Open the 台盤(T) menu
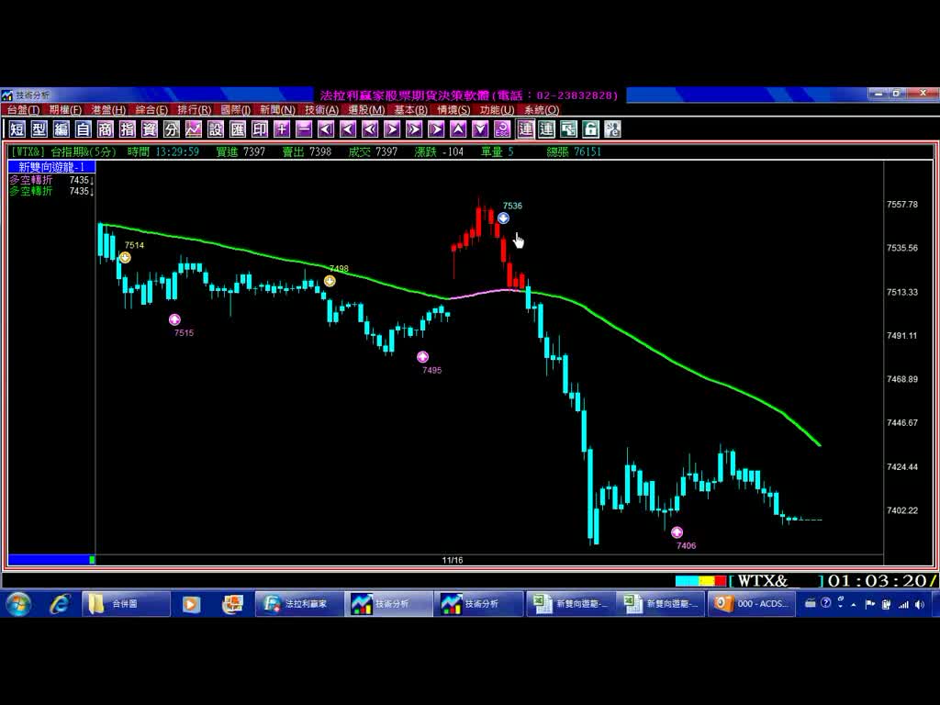 [x=23, y=110]
